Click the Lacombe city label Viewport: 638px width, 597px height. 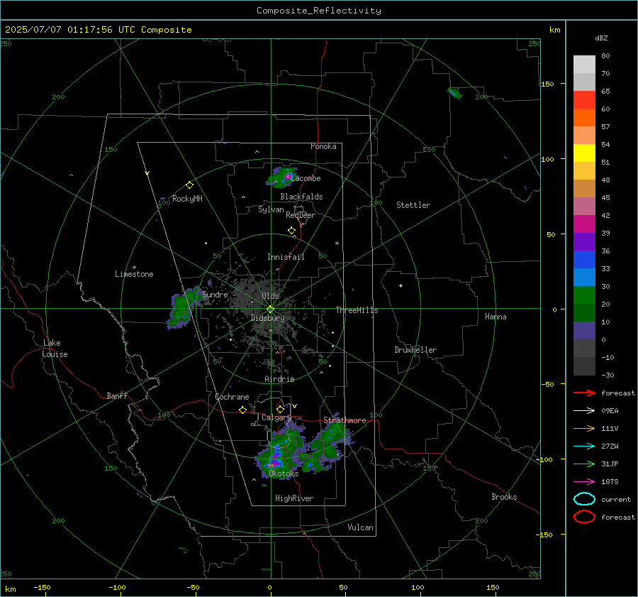pos(306,178)
